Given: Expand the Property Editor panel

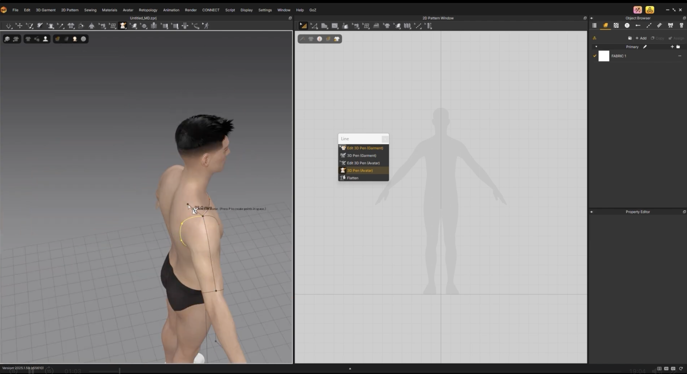Looking at the screenshot, I should (592, 212).
